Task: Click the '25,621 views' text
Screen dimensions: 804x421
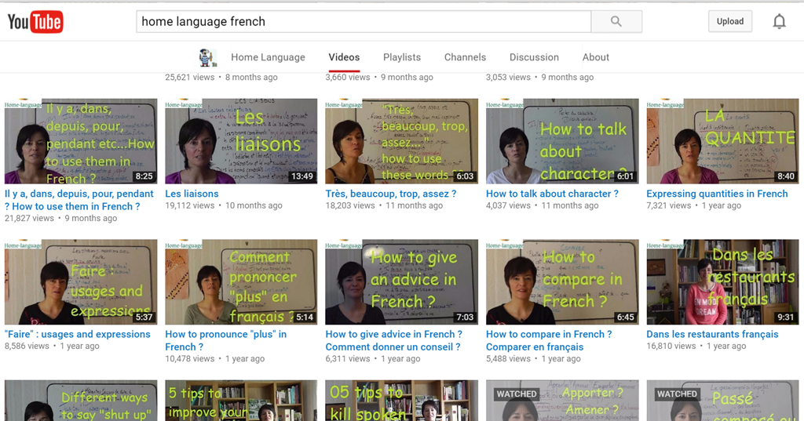Action: click(190, 78)
